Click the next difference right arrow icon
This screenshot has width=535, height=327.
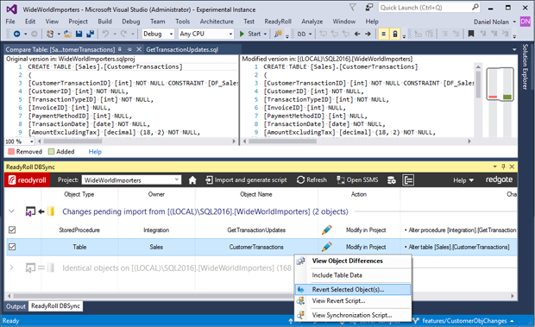[368, 34]
